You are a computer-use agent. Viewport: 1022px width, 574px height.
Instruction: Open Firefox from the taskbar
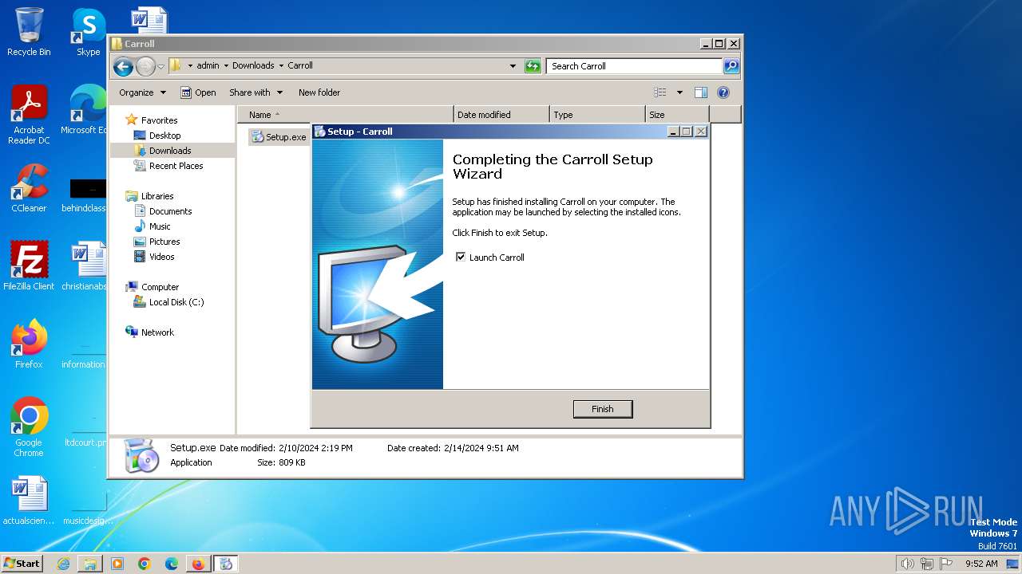(198, 564)
